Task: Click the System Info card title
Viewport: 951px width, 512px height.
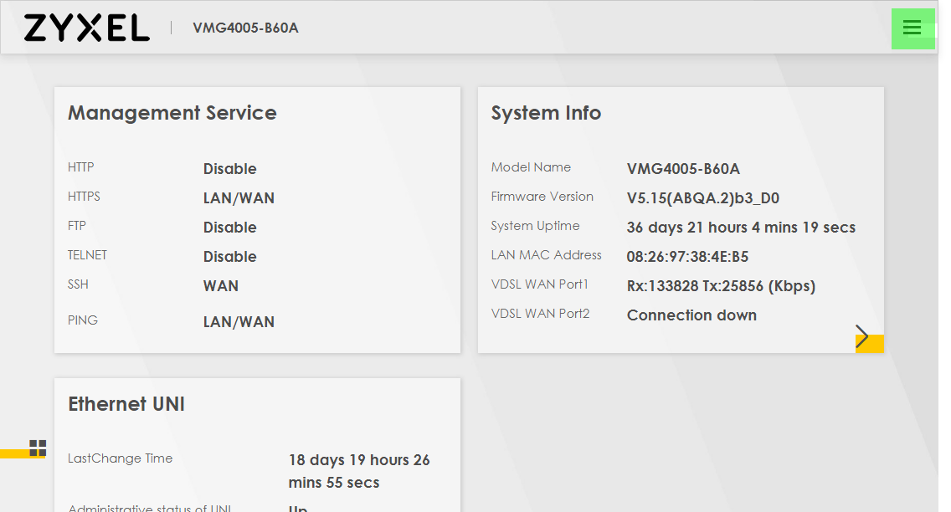Action: (x=546, y=113)
